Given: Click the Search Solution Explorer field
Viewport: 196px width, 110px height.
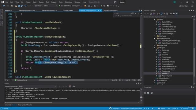Looking at the screenshot, I should click(168, 17).
